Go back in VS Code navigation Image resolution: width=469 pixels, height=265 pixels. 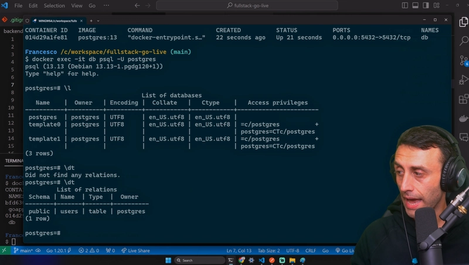click(x=137, y=5)
